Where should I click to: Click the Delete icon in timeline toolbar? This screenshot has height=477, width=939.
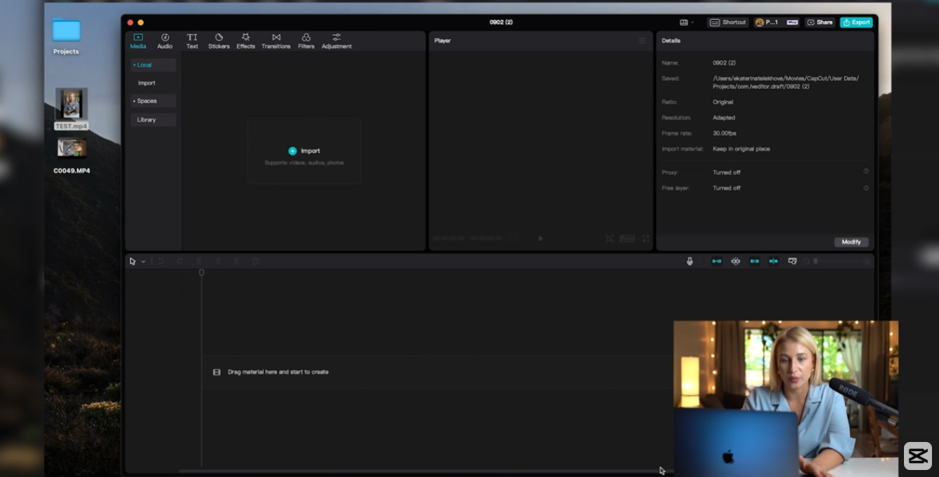click(x=256, y=261)
